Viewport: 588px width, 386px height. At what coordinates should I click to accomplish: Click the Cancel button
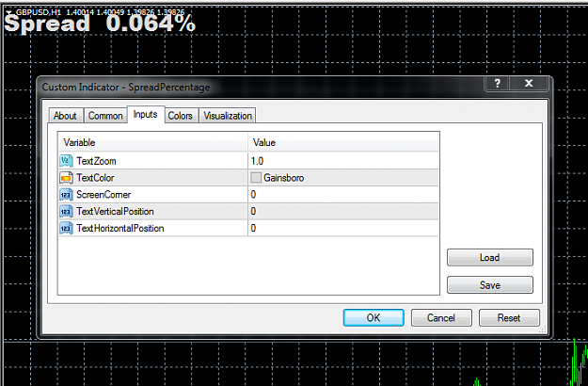coord(441,317)
